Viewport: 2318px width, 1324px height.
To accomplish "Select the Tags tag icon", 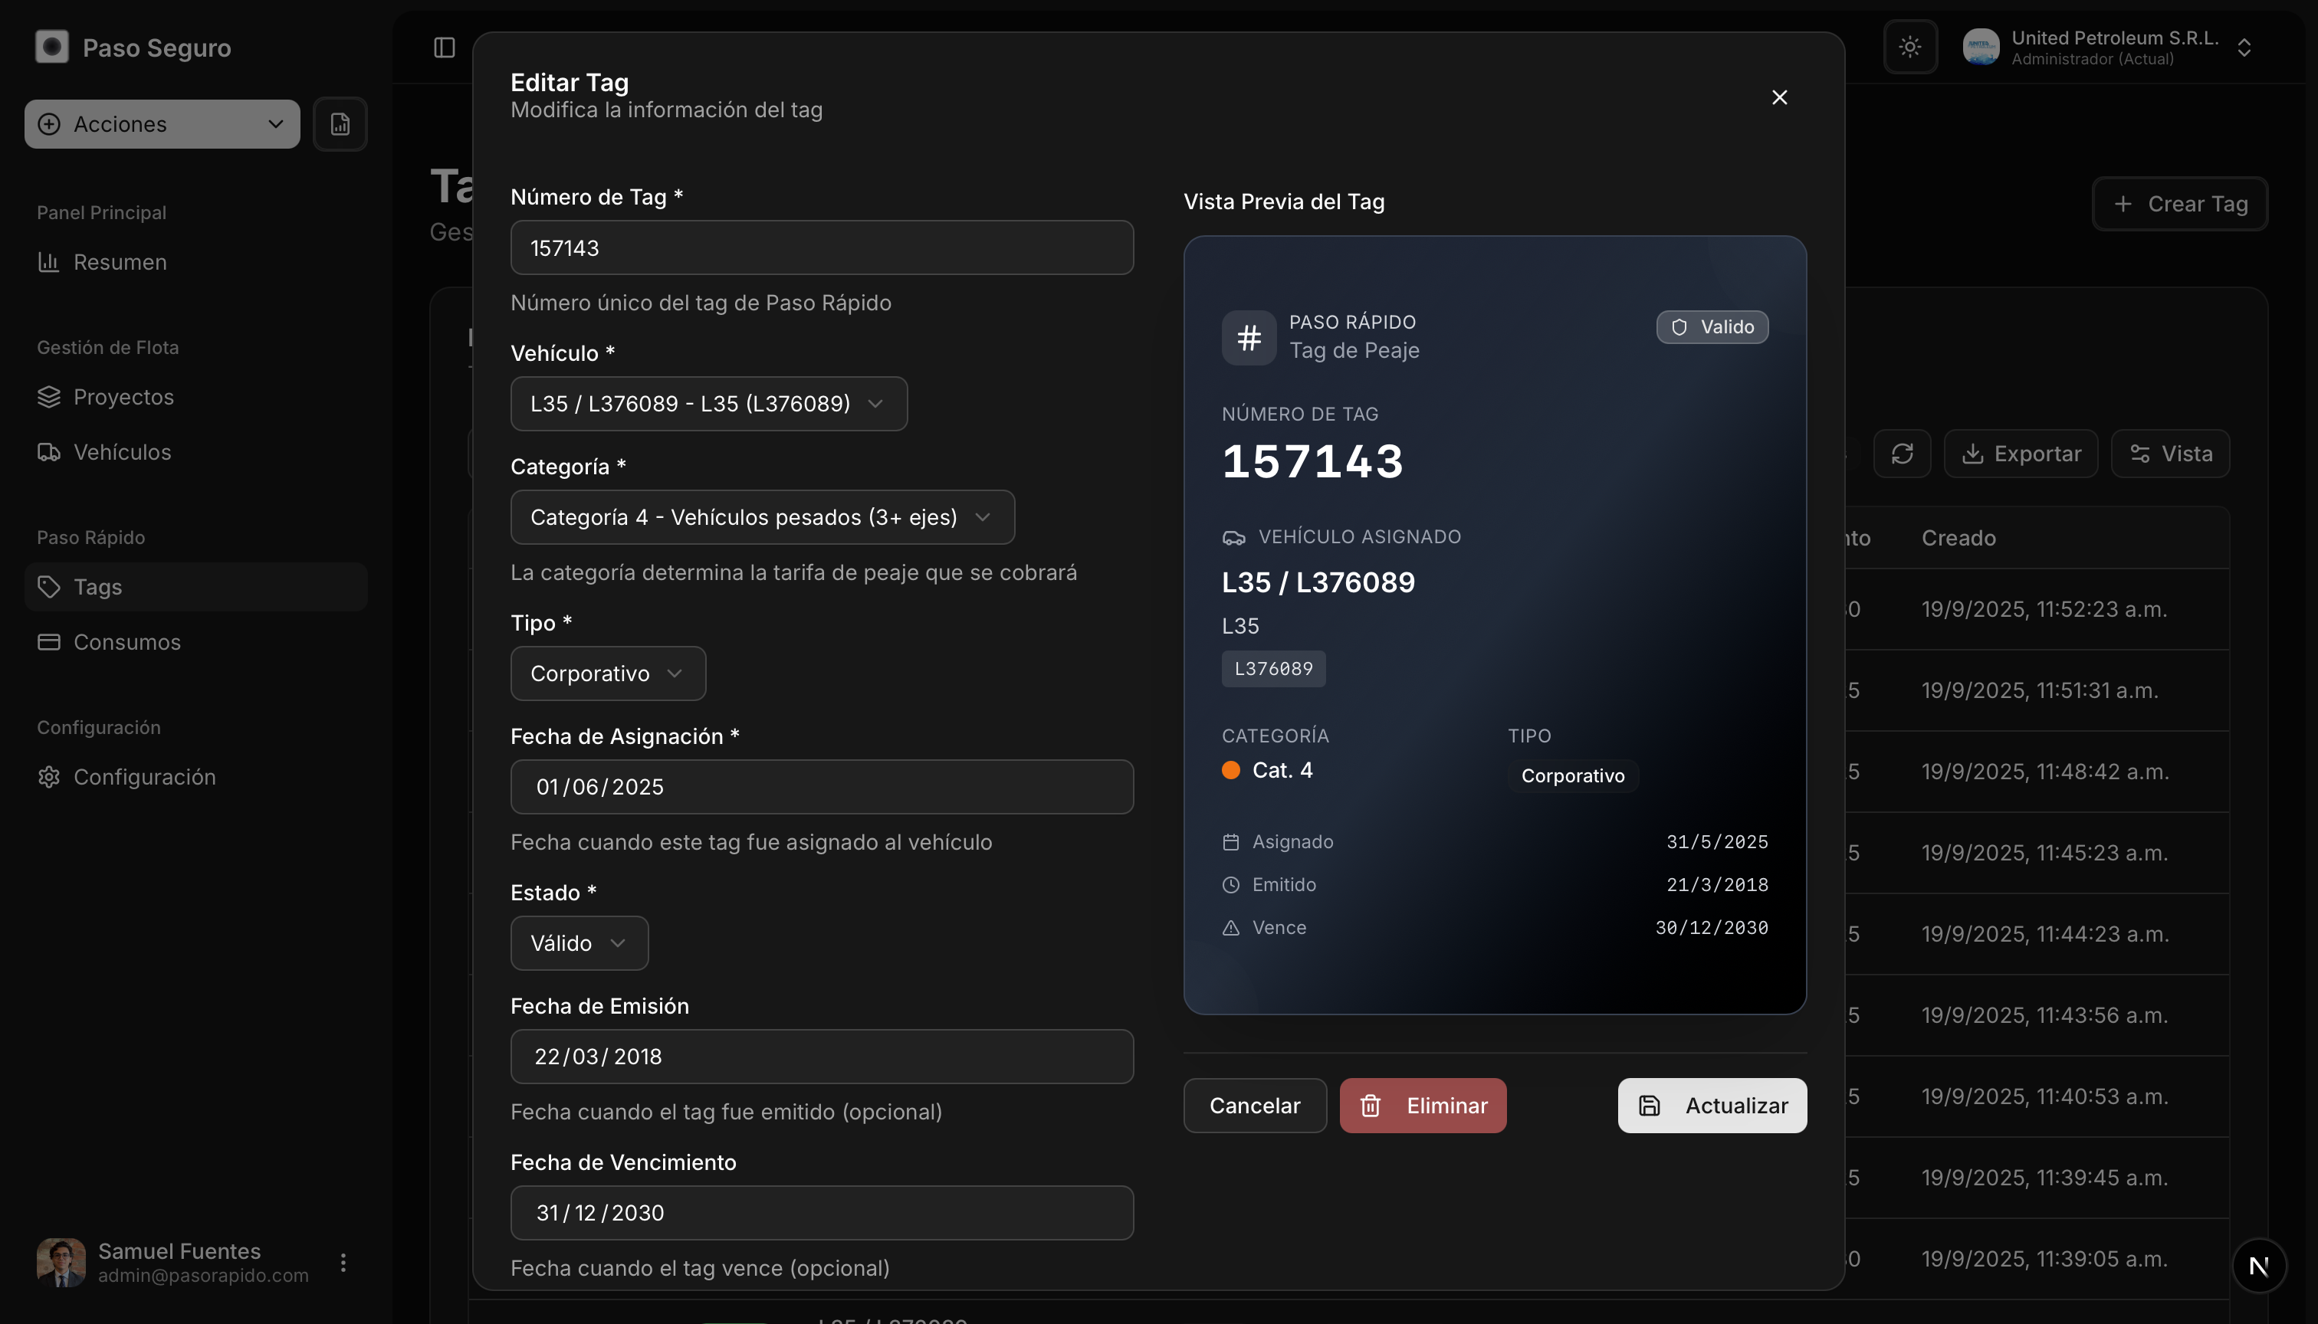I will tap(50, 586).
